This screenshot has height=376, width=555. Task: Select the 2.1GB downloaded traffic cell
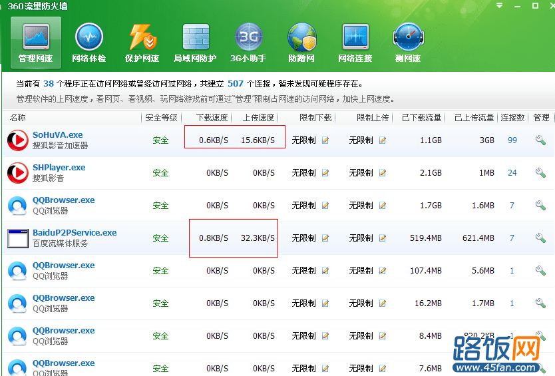[x=431, y=173]
